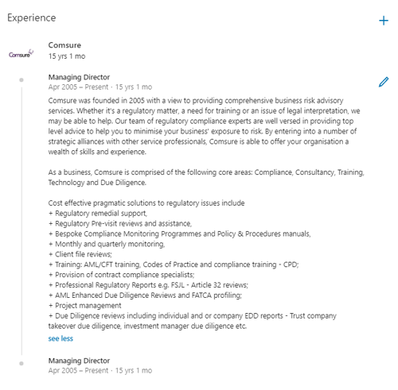Click the Client file reviews bullet
The image size is (398, 390).
click(x=80, y=254)
